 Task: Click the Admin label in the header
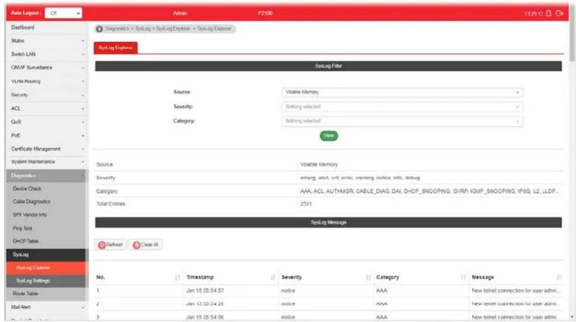[x=180, y=13]
